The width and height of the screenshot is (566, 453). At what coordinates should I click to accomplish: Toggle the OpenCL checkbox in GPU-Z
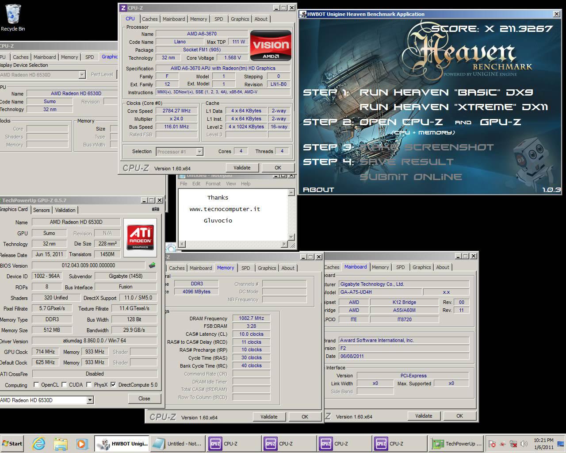tap(37, 384)
